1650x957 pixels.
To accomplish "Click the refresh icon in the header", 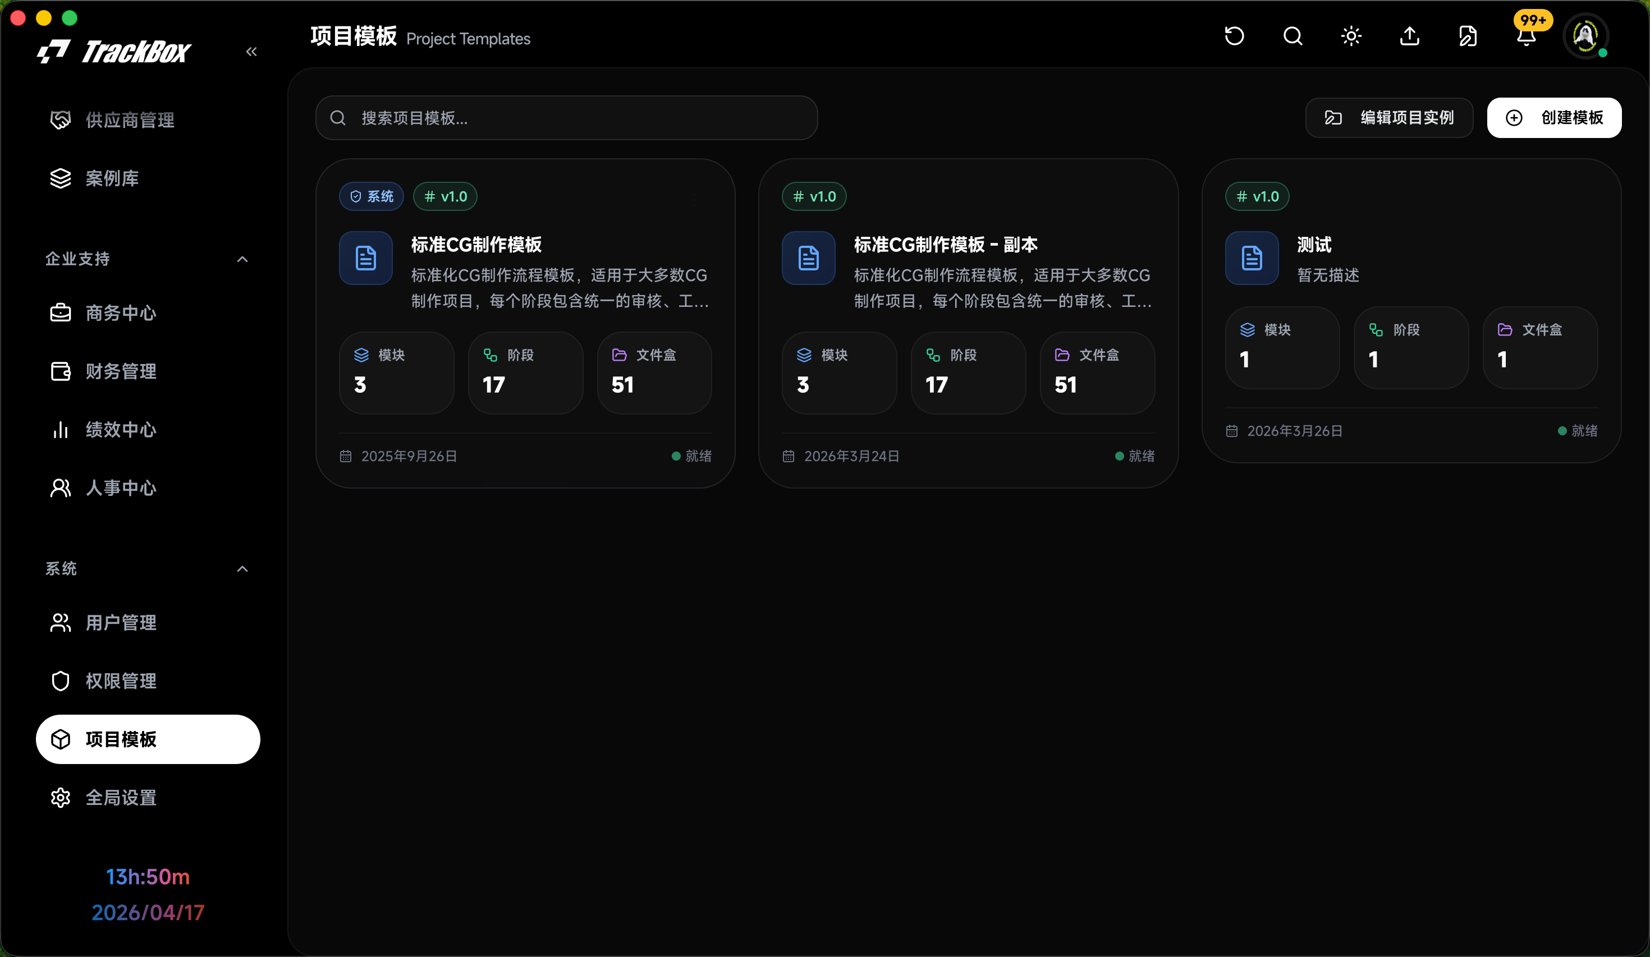I will (x=1234, y=36).
